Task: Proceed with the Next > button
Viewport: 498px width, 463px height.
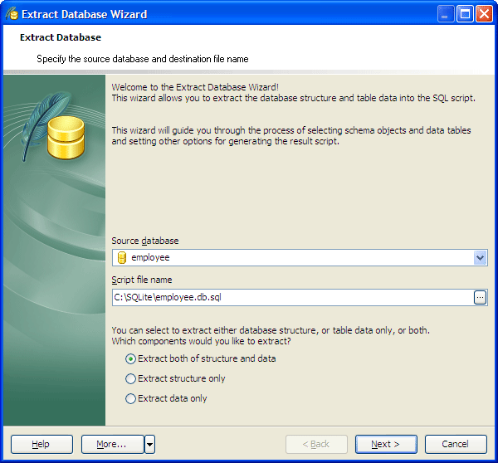Action: pos(386,444)
